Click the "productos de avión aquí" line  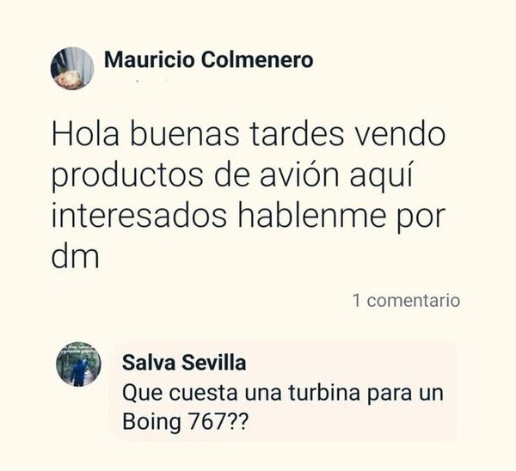(232, 175)
